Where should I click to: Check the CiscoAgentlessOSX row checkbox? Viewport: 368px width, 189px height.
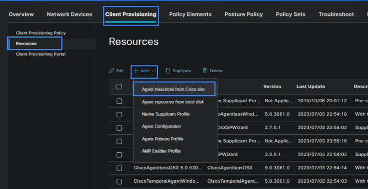[119, 168]
